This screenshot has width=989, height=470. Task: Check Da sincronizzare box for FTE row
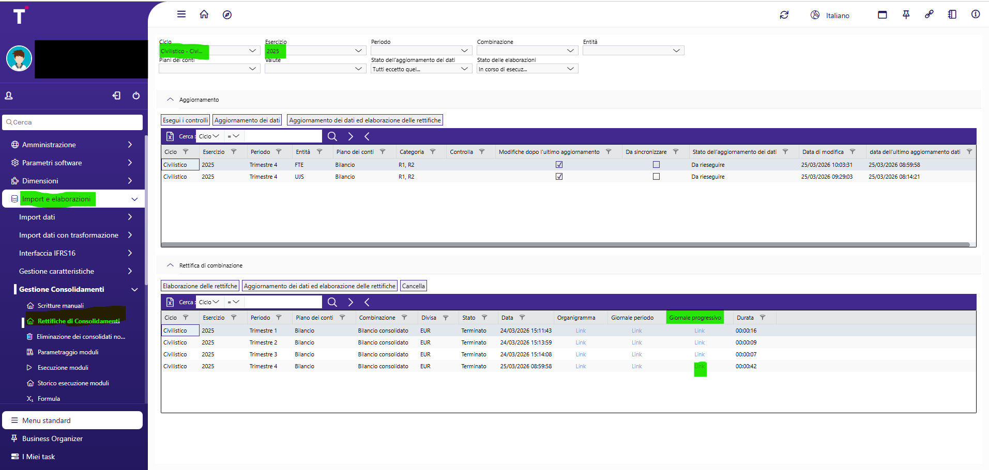(656, 165)
